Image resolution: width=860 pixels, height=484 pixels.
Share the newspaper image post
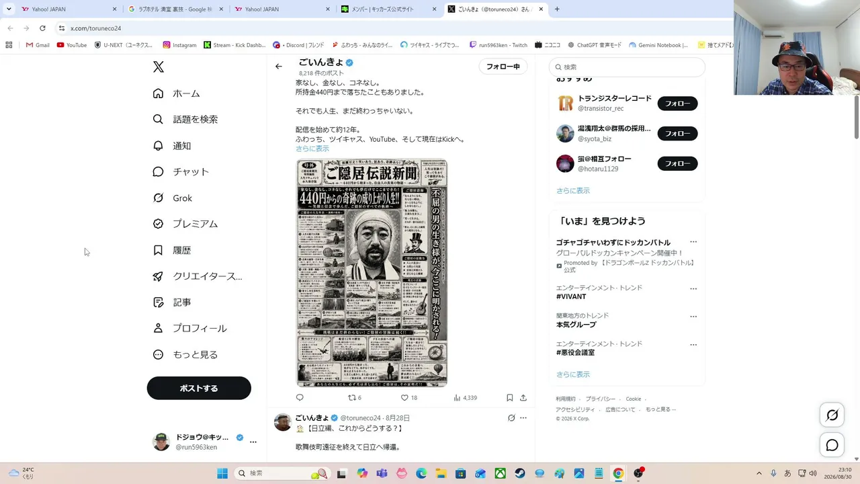(x=523, y=397)
